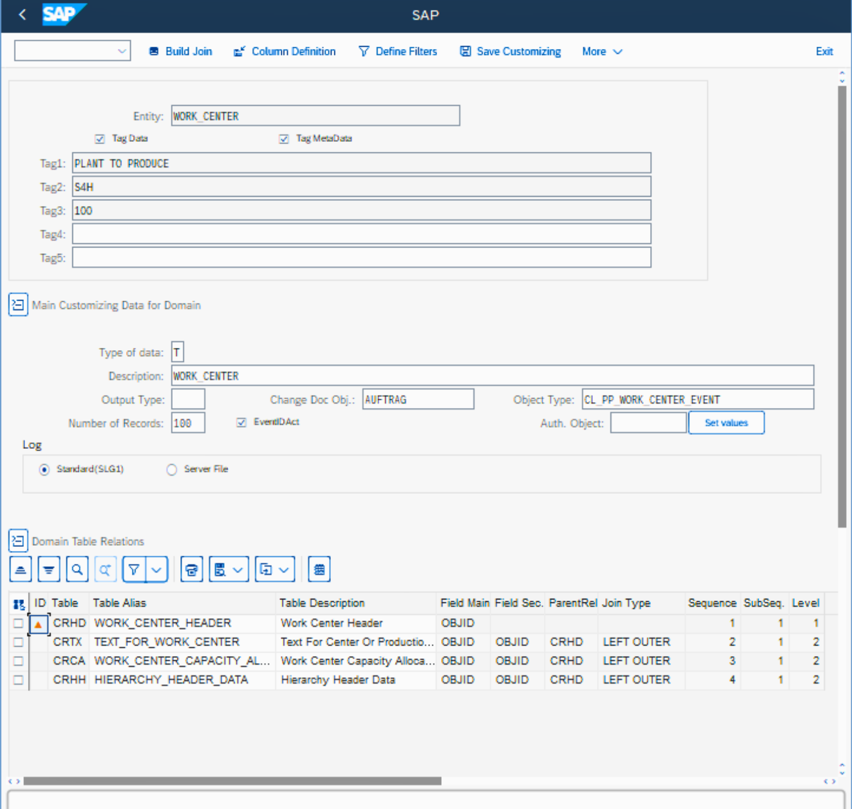The height and width of the screenshot is (809, 852).
Task: Click the back arrow next to SAP logo
Action: 23,15
